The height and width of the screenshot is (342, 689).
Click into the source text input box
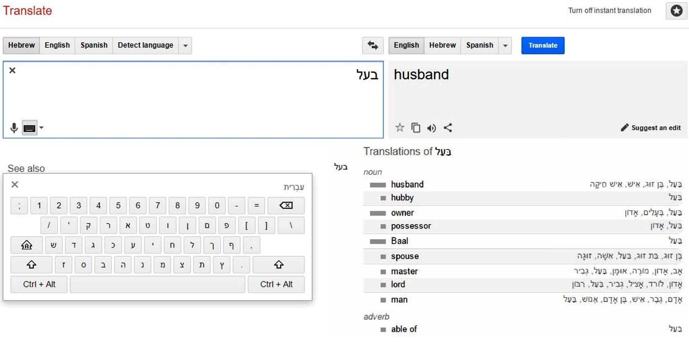(193, 99)
